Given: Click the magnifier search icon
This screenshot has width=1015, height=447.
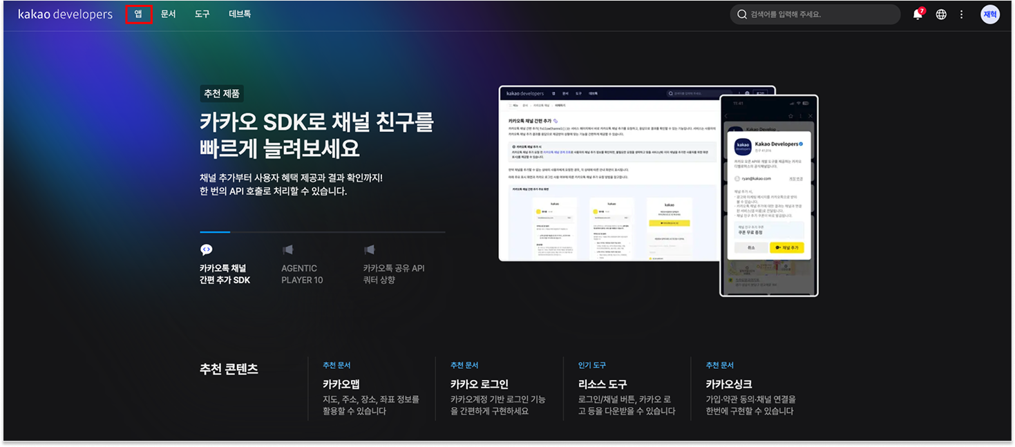Looking at the screenshot, I should [742, 15].
